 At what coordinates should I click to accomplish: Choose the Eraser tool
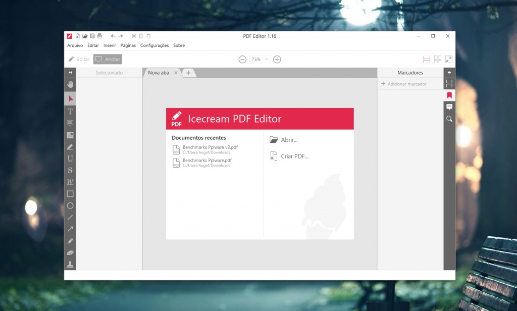(70, 252)
